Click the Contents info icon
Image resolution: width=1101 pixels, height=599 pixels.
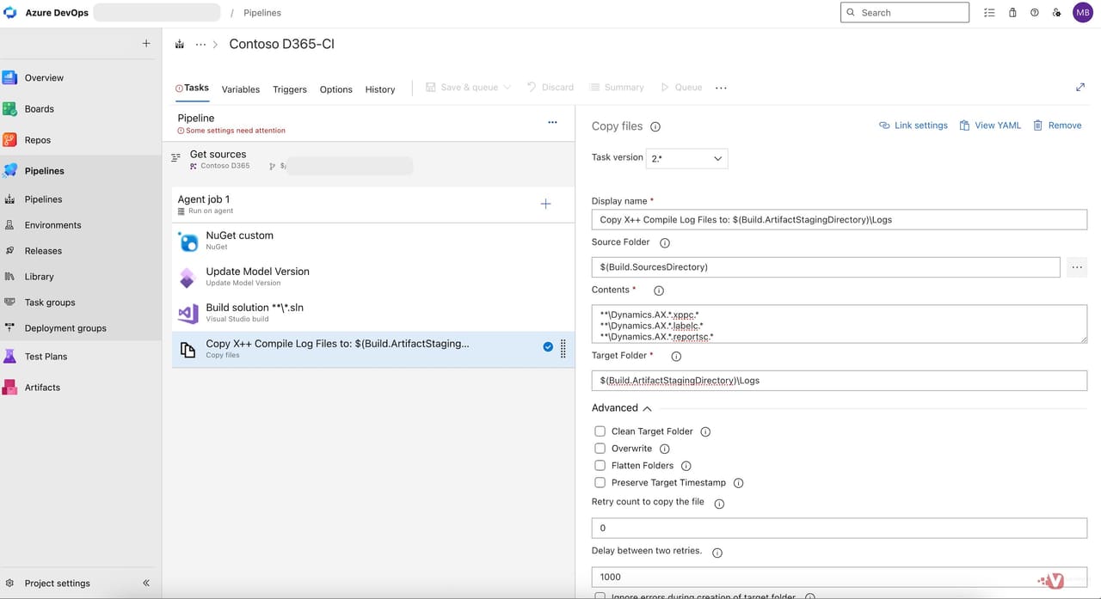[659, 290]
